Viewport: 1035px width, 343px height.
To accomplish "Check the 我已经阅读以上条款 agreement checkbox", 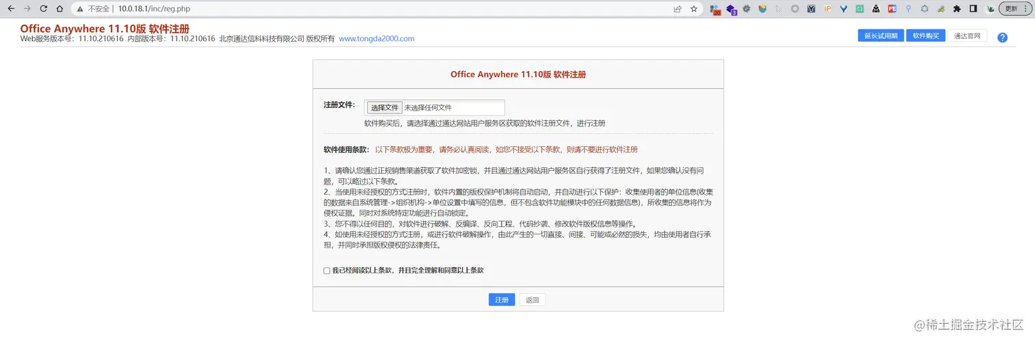I will [x=327, y=271].
